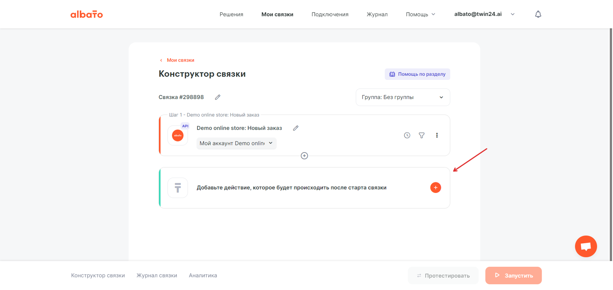Switch to Журнал связки tab
The height and width of the screenshot is (290, 613).
tap(157, 275)
